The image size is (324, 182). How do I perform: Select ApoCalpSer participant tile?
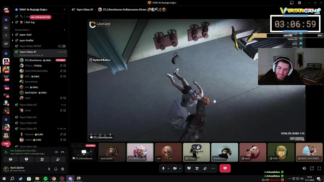tap(112, 152)
